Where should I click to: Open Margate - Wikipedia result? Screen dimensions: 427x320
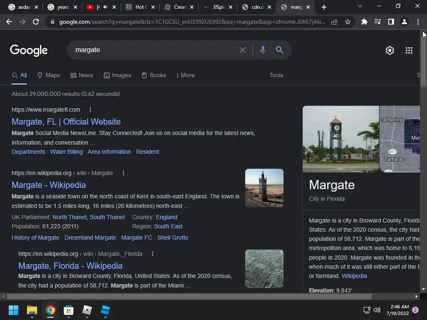[49, 185]
